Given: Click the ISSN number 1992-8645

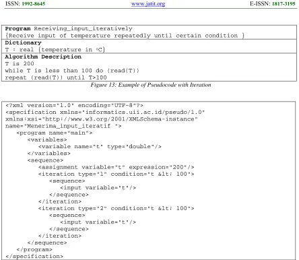Looking at the screenshot, I should tap(34, 4).
